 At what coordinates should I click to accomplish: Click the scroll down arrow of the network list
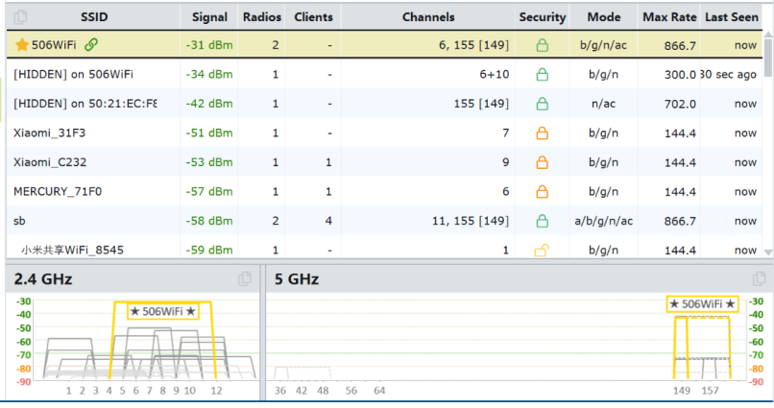[768, 252]
